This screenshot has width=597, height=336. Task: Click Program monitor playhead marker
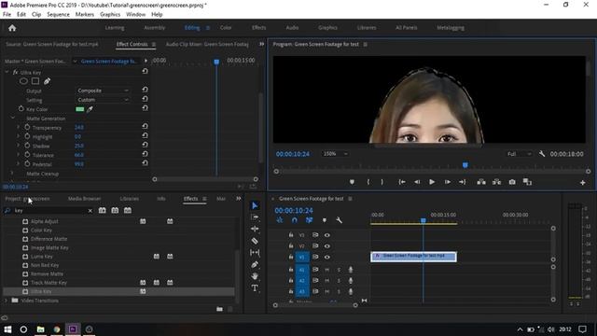click(465, 165)
